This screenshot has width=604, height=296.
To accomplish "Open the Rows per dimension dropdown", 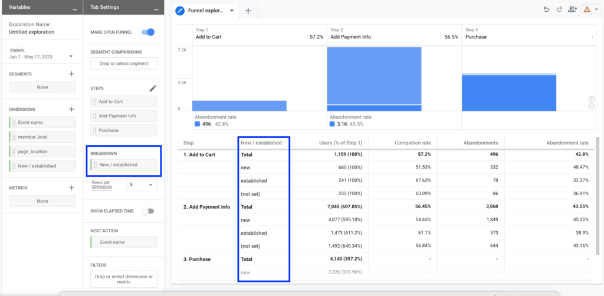I will 142,185.
